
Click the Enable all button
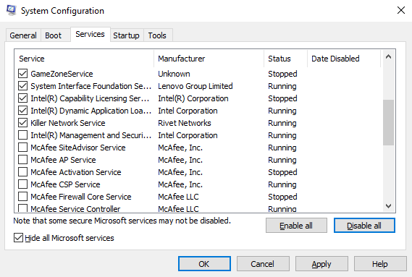296,226
